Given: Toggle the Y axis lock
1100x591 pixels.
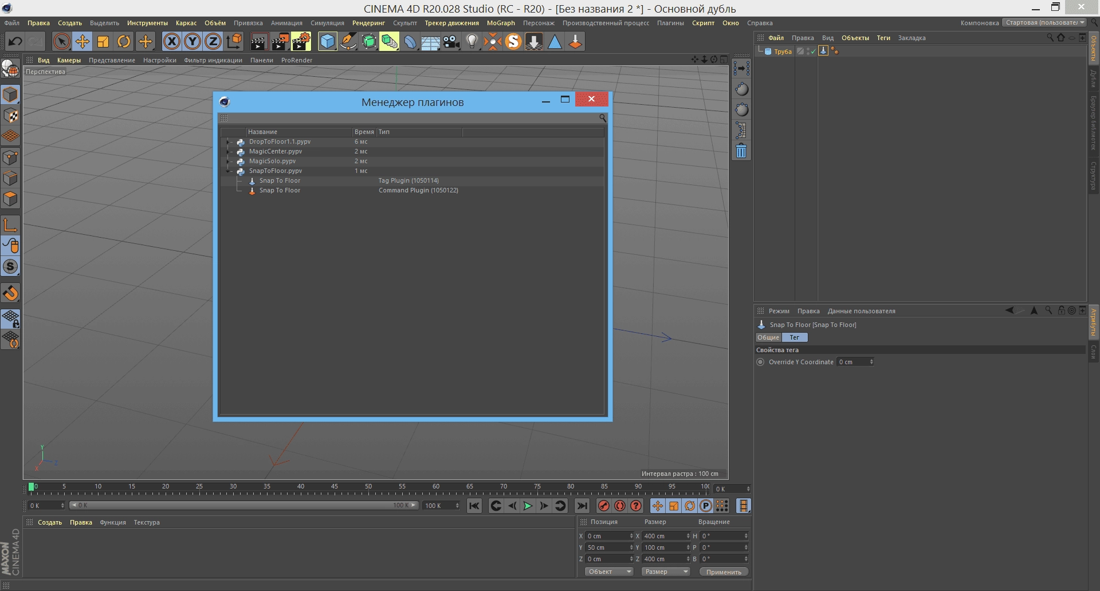Looking at the screenshot, I should pos(192,41).
